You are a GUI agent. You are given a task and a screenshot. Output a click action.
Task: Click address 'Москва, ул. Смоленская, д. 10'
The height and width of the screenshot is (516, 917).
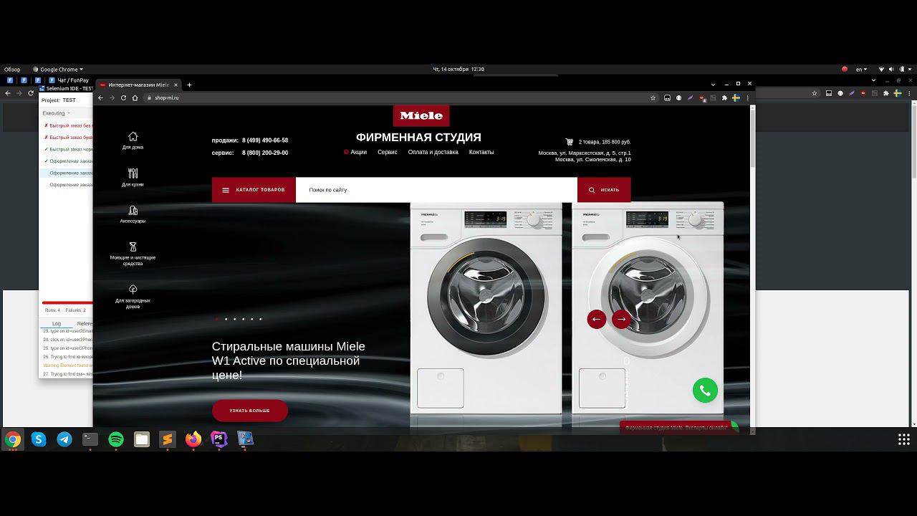point(593,159)
